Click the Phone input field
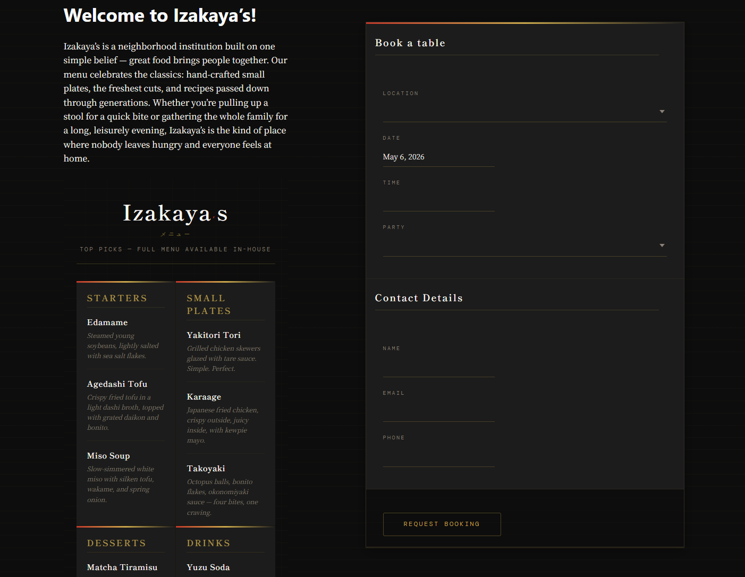The image size is (745, 577). click(438, 457)
